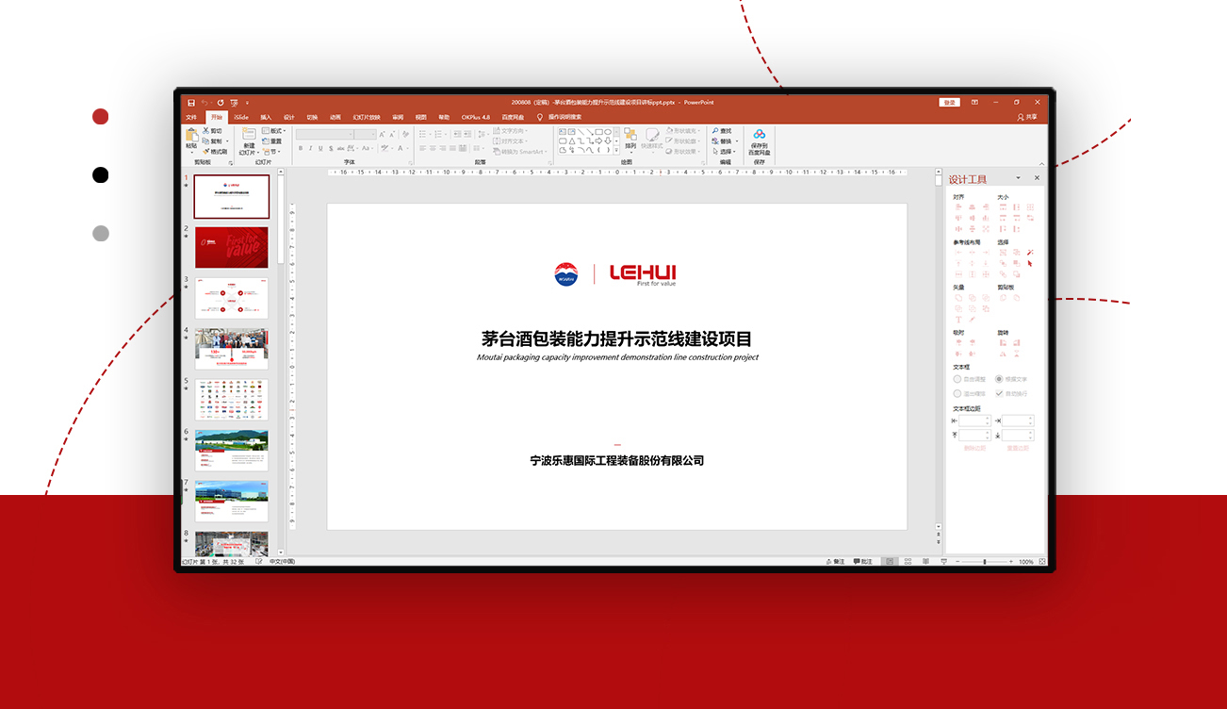Close the 设计工具 pane
The width and height of the screenshot is (1227, 709).
tap(1038, 177)
